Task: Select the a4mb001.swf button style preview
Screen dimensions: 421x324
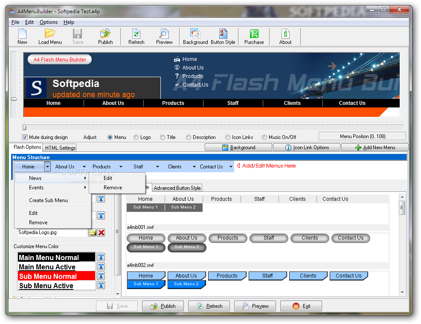Action: [258, 209]
